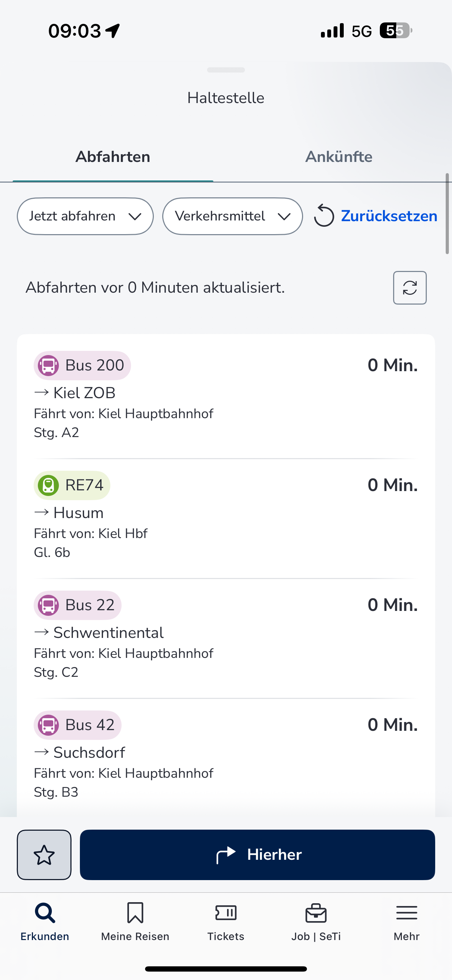Open the Verkehrsmittel filter dropdown
Image resolution: width=452 pixels, height=980 pixels.
[x=232, y=216]
